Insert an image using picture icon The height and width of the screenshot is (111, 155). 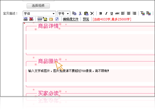tap(45, 19)
